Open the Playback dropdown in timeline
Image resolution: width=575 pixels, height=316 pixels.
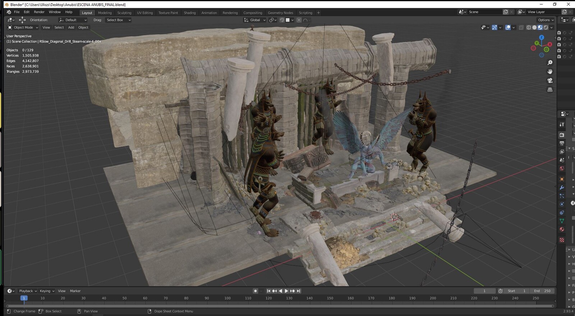pyautogui.click(x=28, y=291)
